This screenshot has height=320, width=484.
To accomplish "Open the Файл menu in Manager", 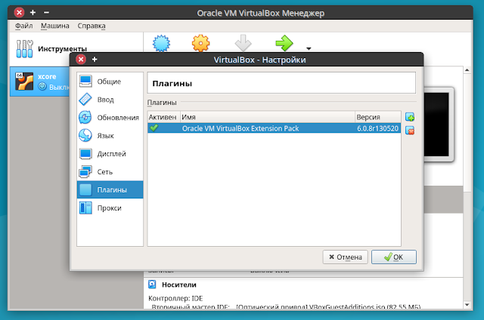I will click(x=23, y=26).
